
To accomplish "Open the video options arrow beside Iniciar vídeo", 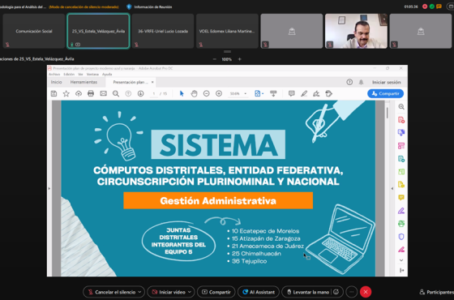I will click(190, 292).
